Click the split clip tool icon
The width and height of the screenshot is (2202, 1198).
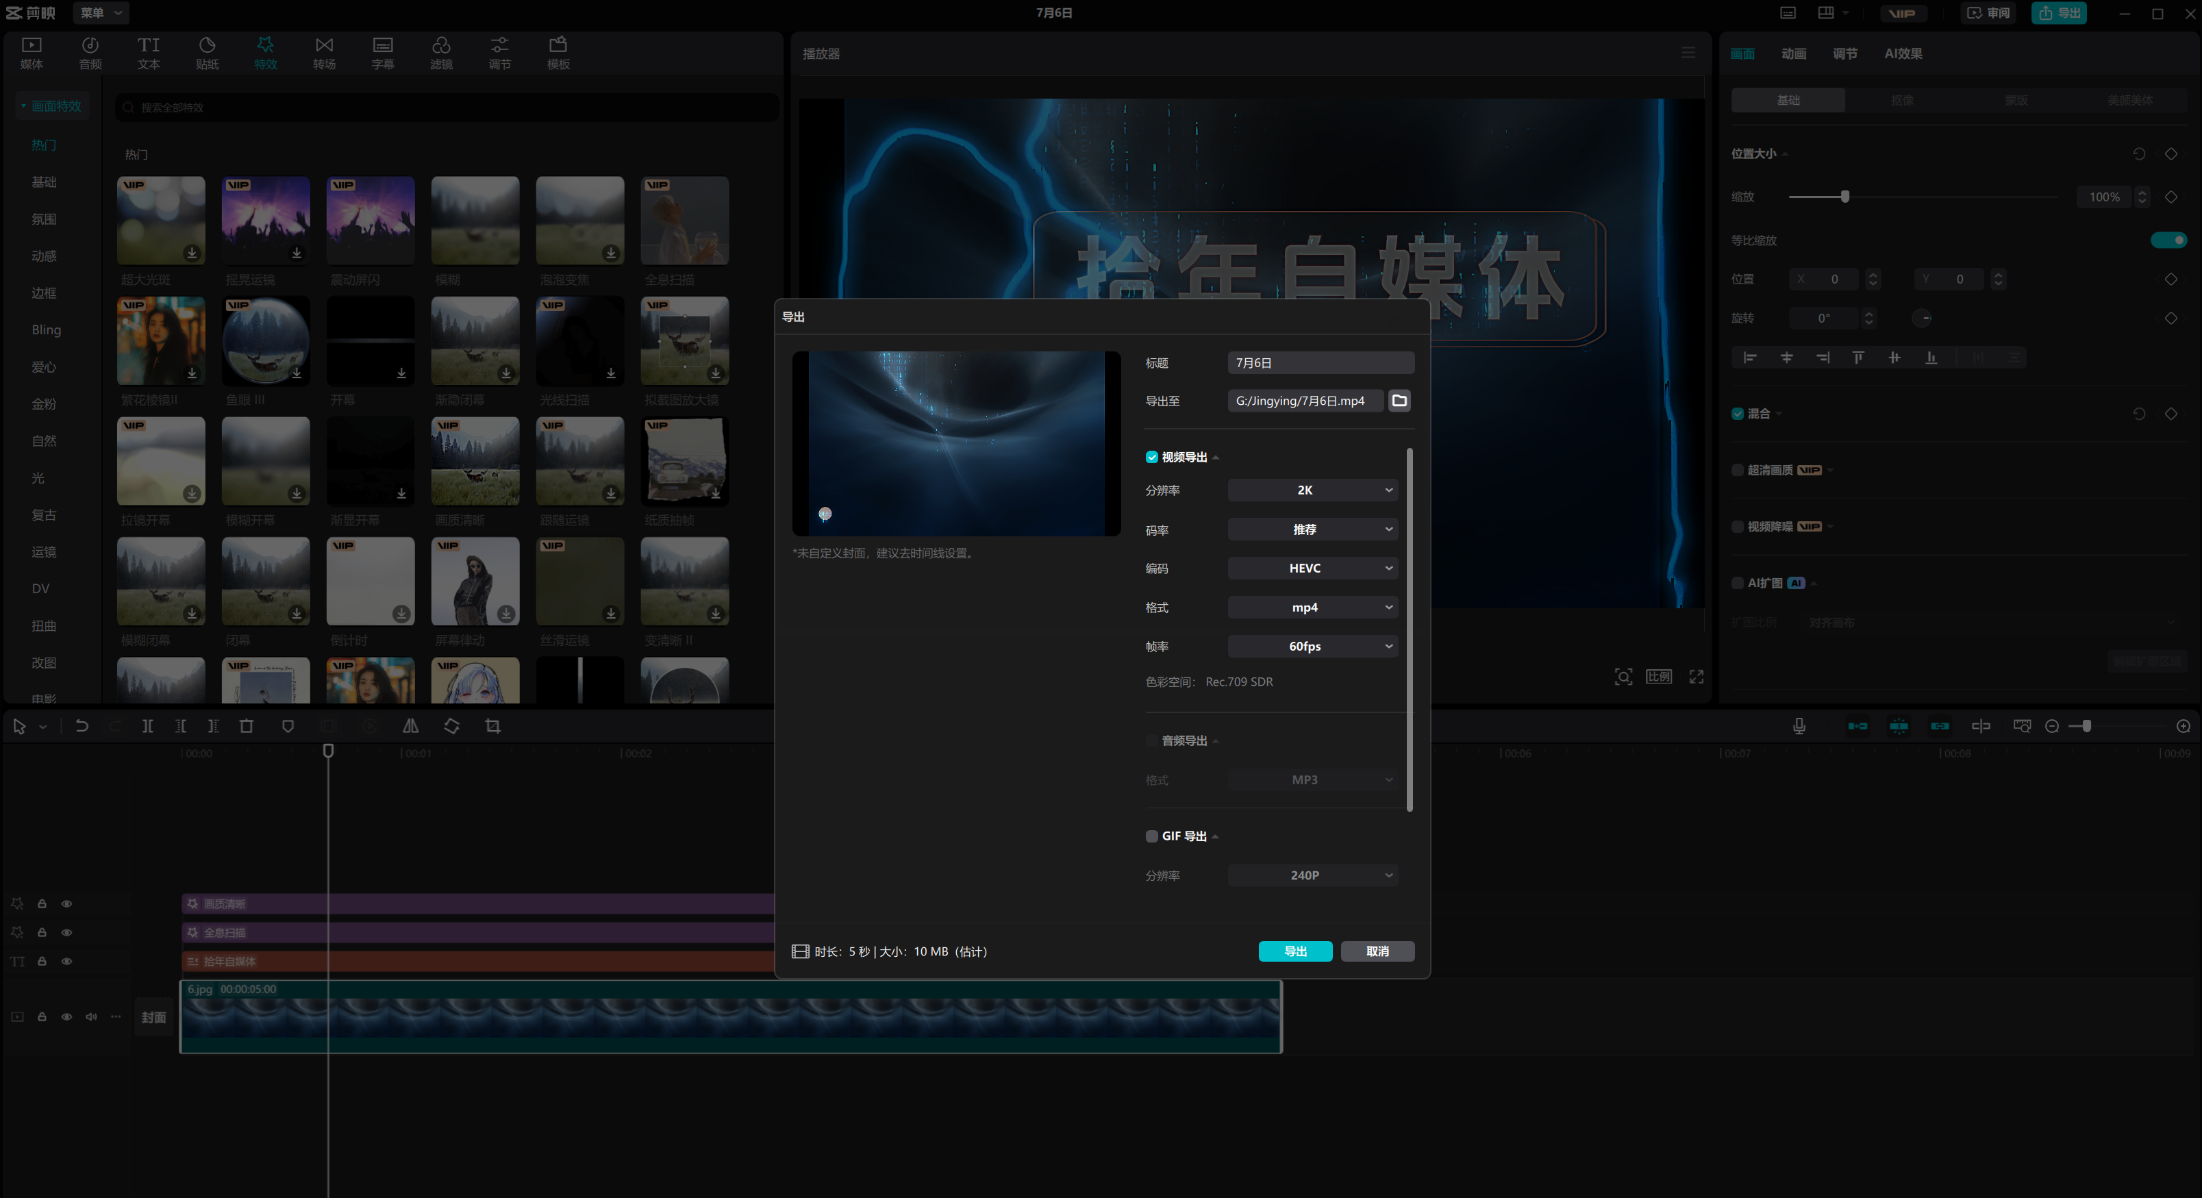pyautogui.click(x=147, y=726)
